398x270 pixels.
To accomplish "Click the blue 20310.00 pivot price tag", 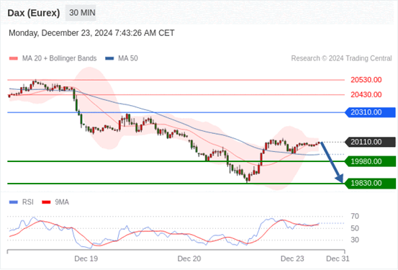I will (x=370, y=112).
